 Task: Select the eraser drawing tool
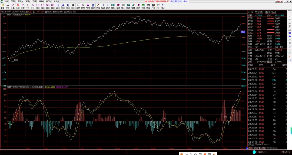(x=290, y=53)
